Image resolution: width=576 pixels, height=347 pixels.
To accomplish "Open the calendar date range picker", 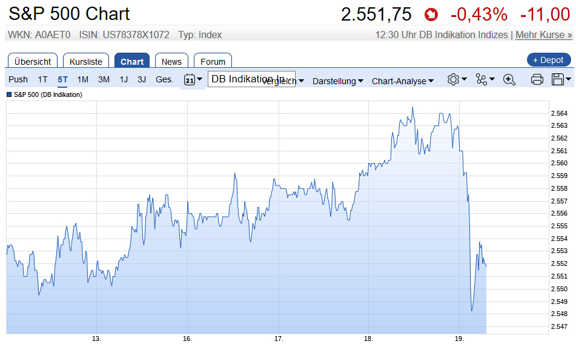I will [193, 79].
